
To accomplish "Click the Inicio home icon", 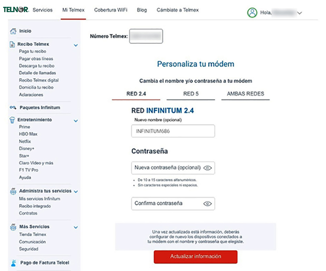I will click(13, 31).
